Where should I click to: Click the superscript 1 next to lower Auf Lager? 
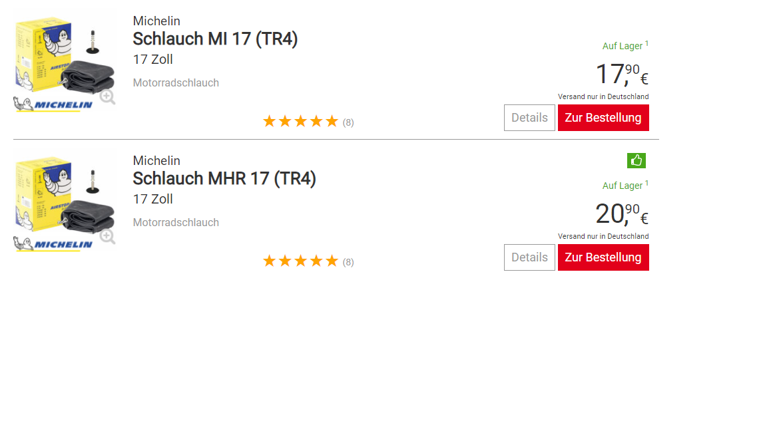(648, 181)
